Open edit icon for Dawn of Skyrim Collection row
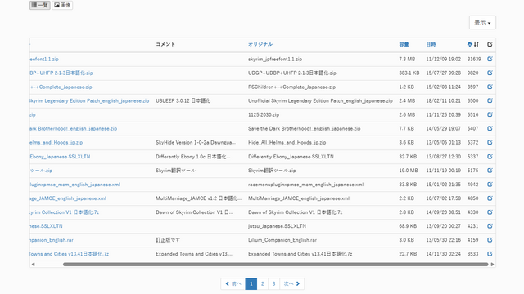 (x=490, y=212)
